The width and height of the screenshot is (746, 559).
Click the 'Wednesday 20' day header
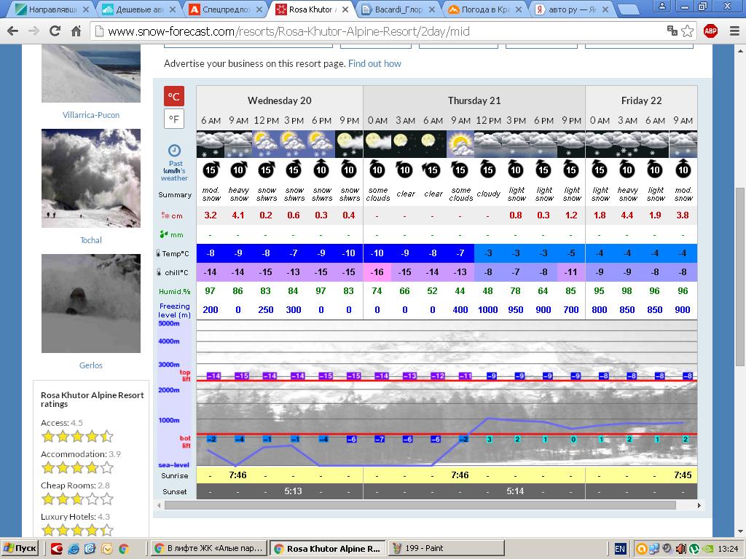pos(279,100)
